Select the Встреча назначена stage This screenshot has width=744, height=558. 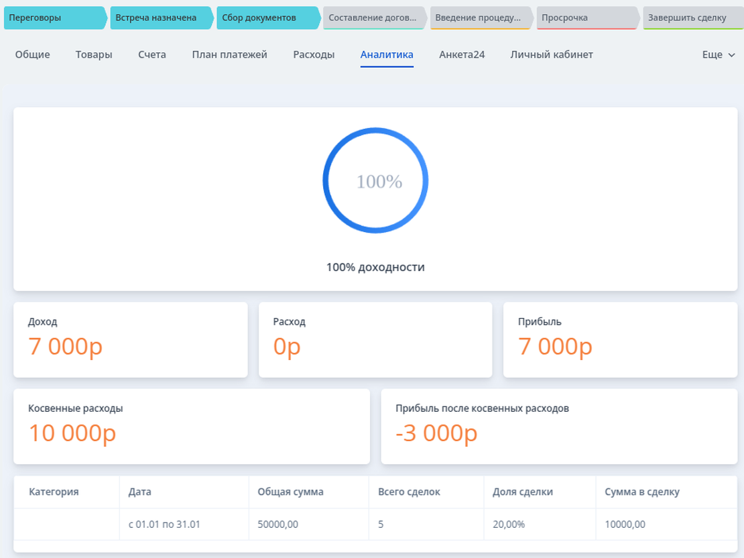pos(160,18)
